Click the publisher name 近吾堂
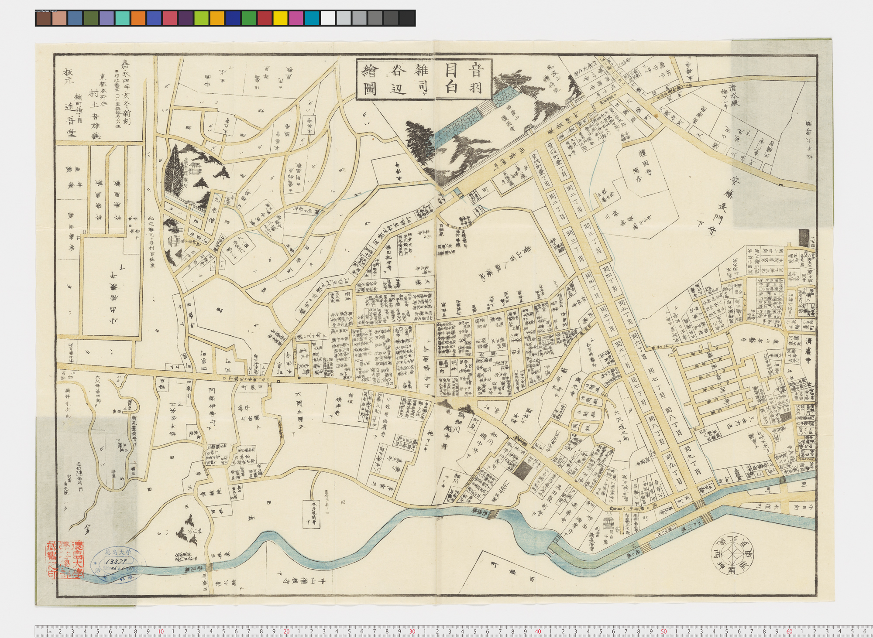 coord(68,118)
